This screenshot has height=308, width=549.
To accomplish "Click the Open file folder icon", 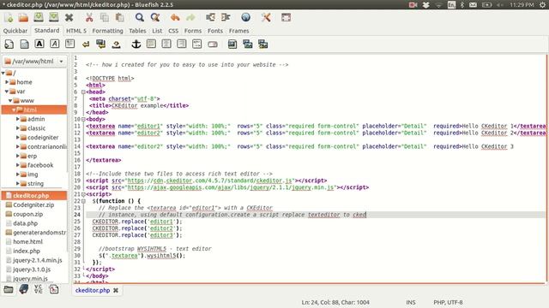I will pyautogui.click(x=23, y=17).
